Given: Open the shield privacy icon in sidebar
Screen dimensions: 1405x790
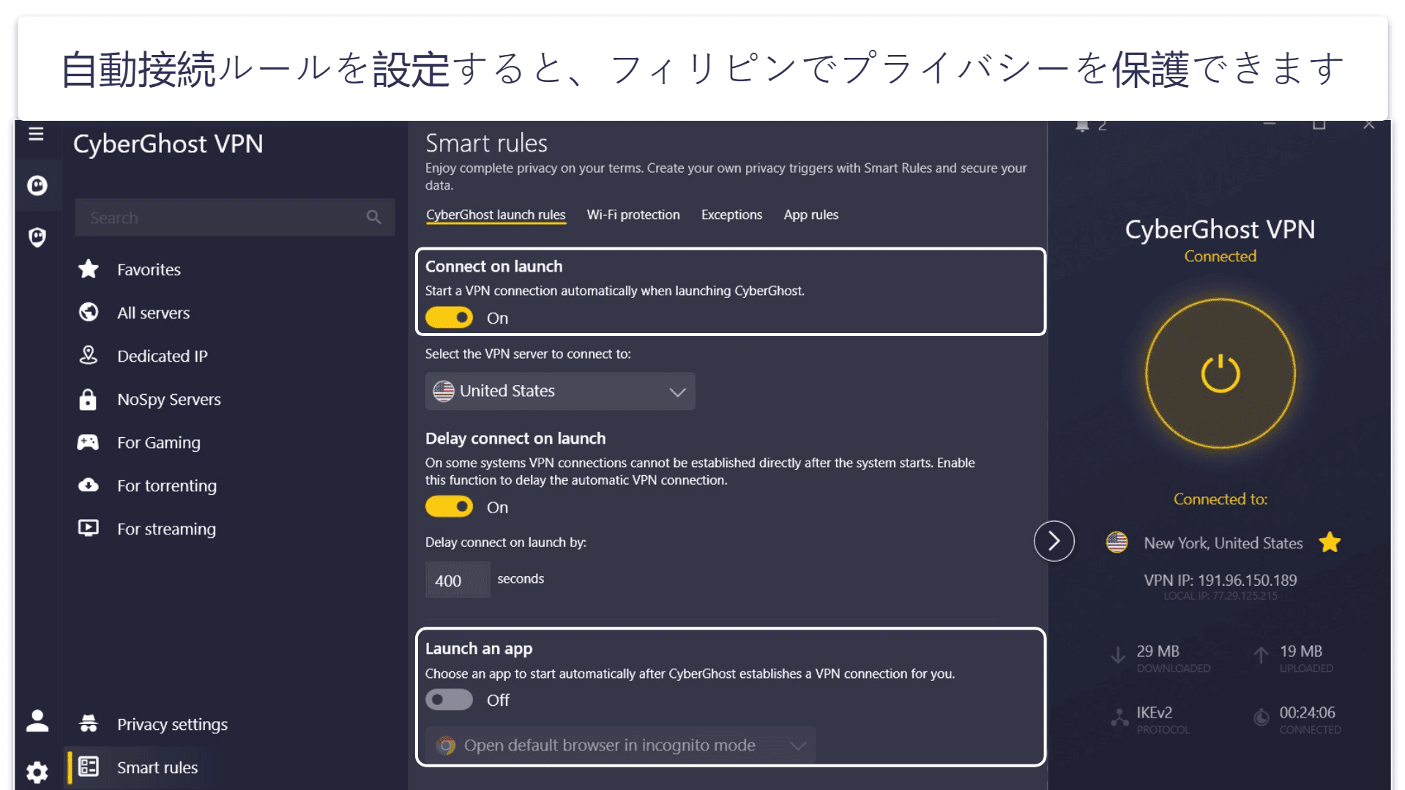Looking at the screenshot, I should (x=37, y=237).
